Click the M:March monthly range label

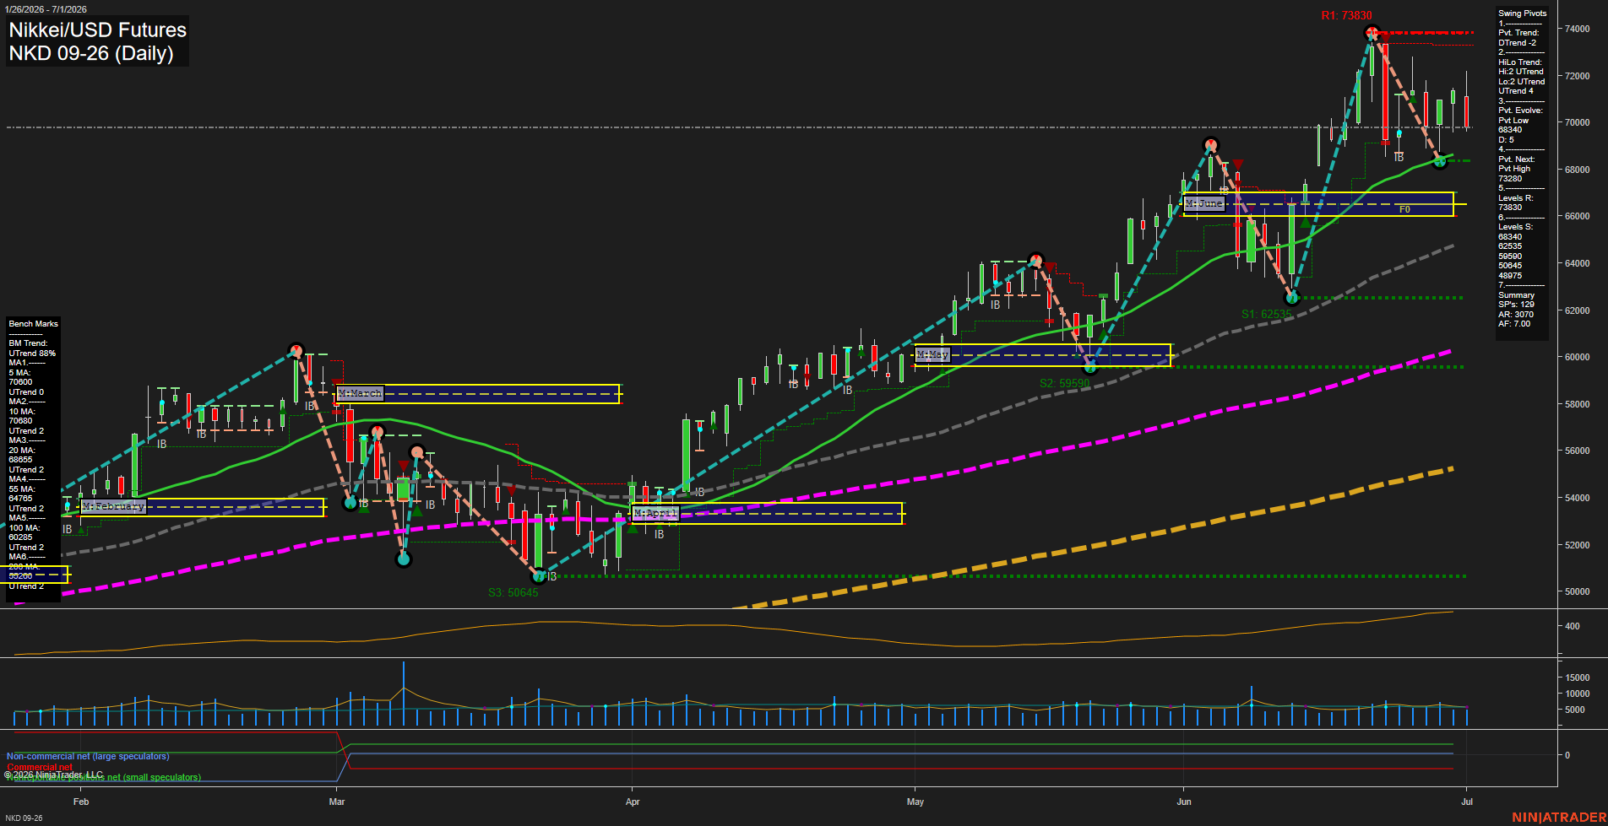coord(360,393)
